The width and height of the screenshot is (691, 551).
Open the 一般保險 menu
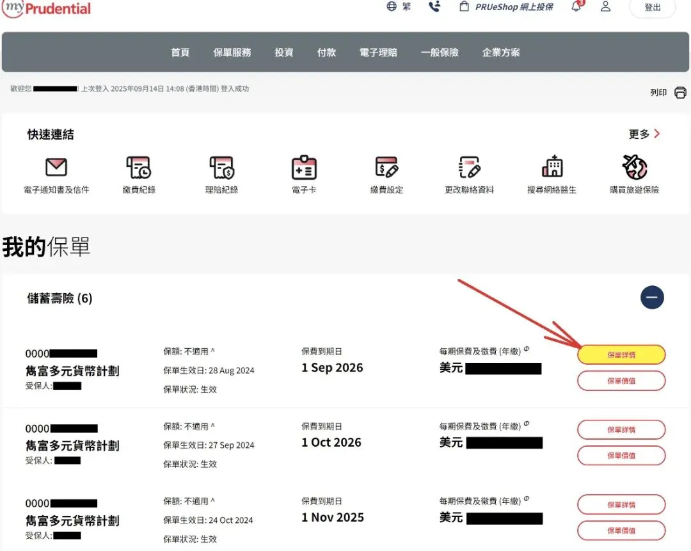(440, 52)
